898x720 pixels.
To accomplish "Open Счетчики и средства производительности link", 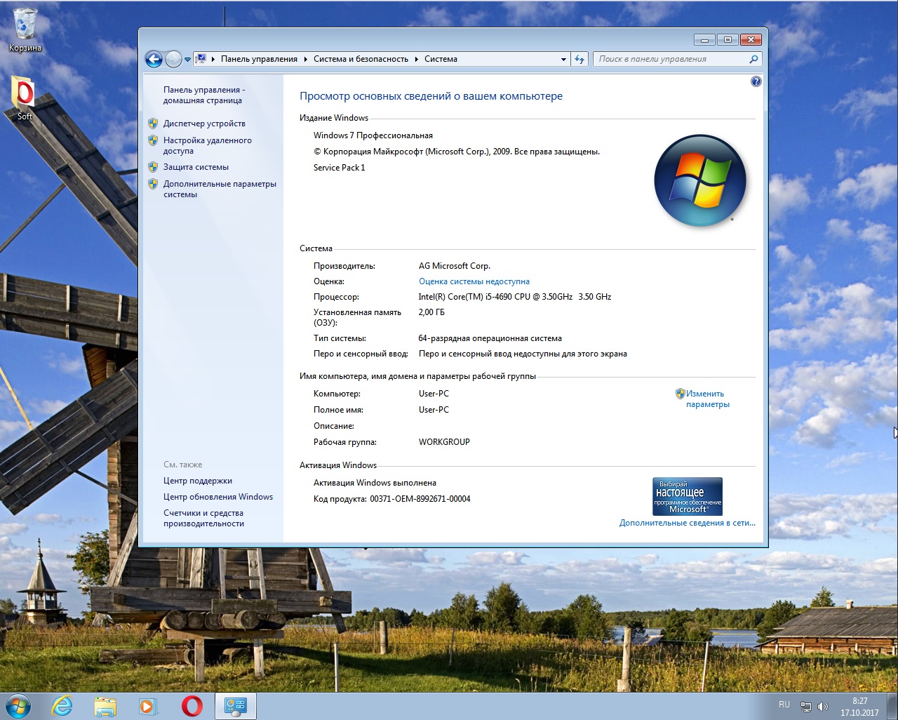I will pos(203,518).
